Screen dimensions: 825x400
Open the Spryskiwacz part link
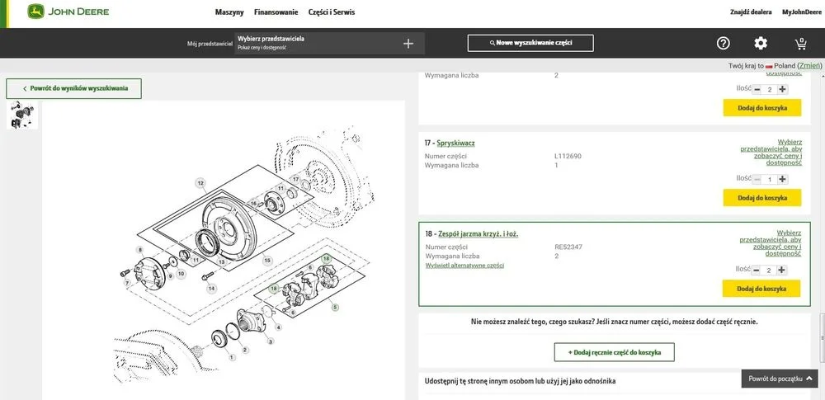455,144
